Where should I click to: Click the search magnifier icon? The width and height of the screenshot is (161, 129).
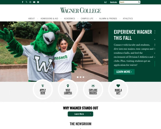pyautogui.click(x=139, y=2)
